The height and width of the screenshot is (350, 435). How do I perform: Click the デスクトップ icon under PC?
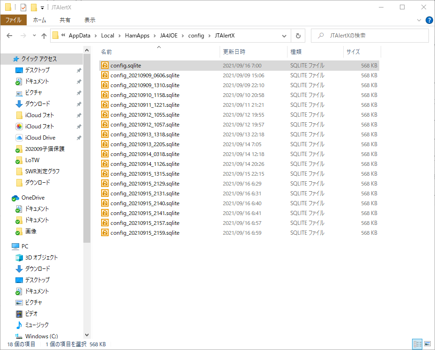pos(19,280)
